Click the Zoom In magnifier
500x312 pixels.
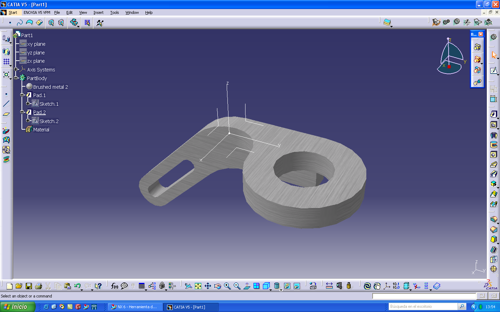227,286
